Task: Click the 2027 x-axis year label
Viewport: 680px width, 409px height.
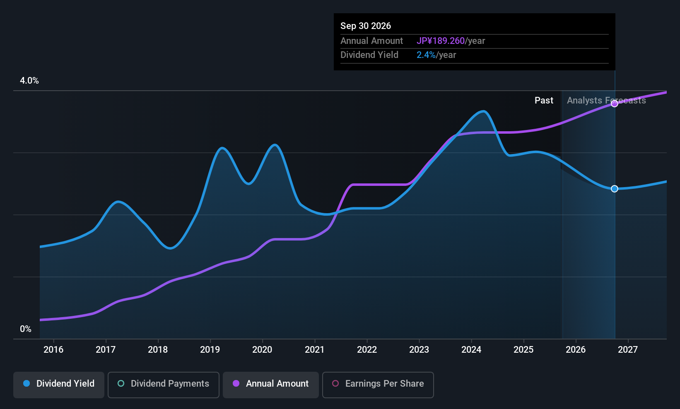Action: (x=628, y=350)
